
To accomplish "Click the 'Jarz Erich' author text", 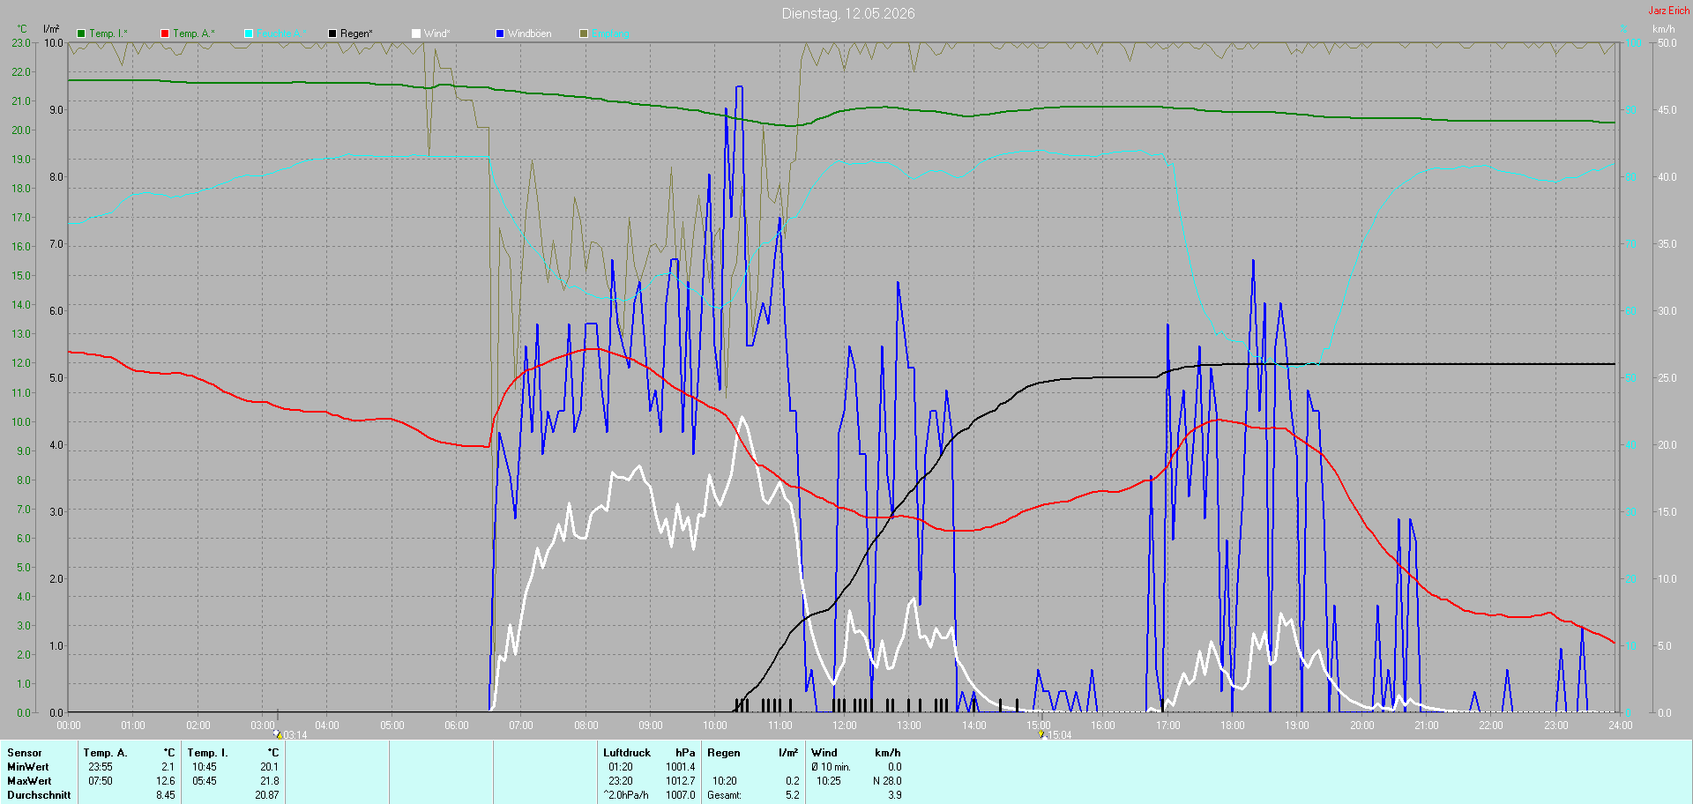I will [1669, 11].
